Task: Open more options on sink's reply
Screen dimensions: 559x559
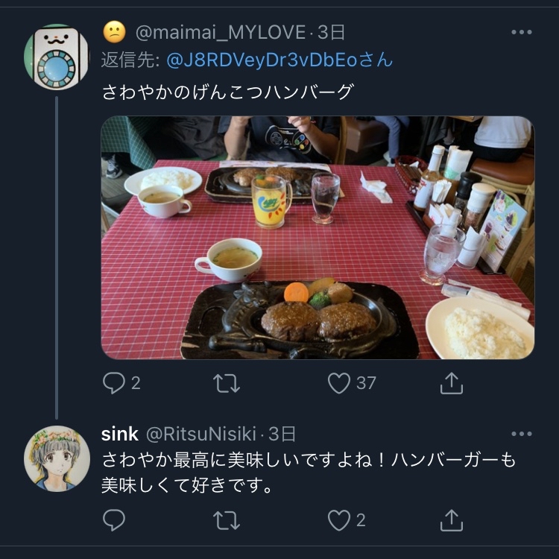Action: tap(522, 434)
